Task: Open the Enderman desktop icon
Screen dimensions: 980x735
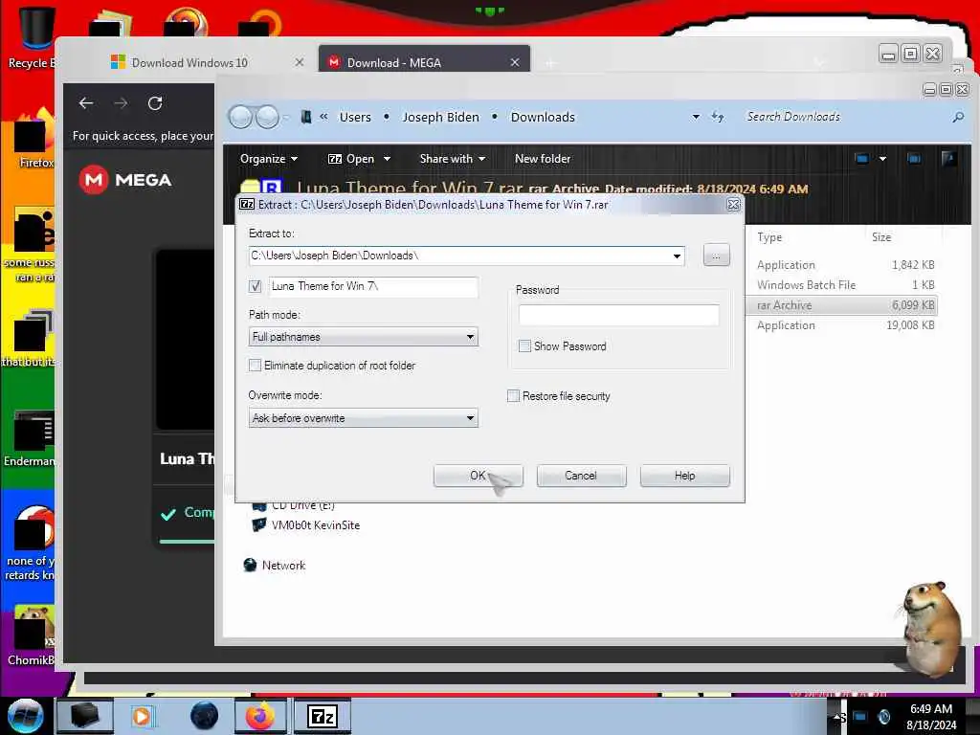Action: point(30,437)
